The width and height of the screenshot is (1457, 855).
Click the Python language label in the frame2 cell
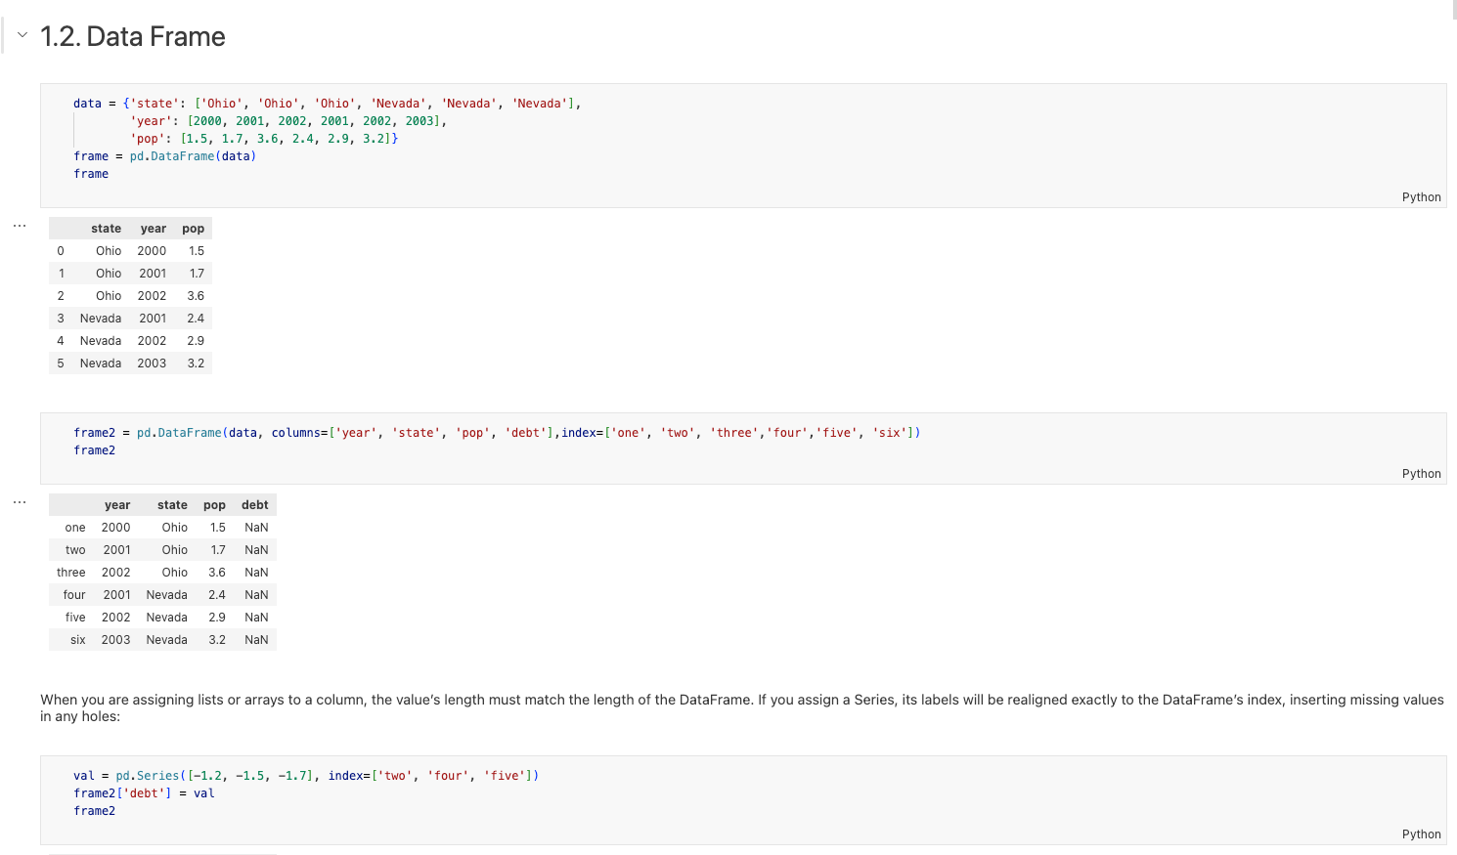coord(1420,474)
